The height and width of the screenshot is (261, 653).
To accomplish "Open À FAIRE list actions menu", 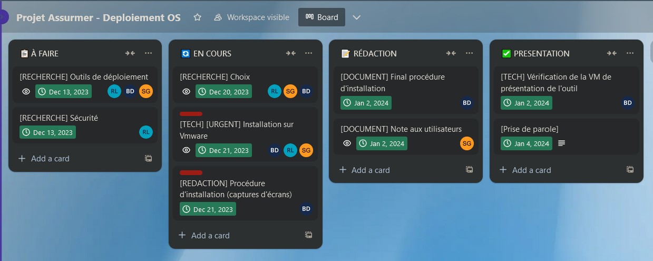I will [x=149, y=53].
